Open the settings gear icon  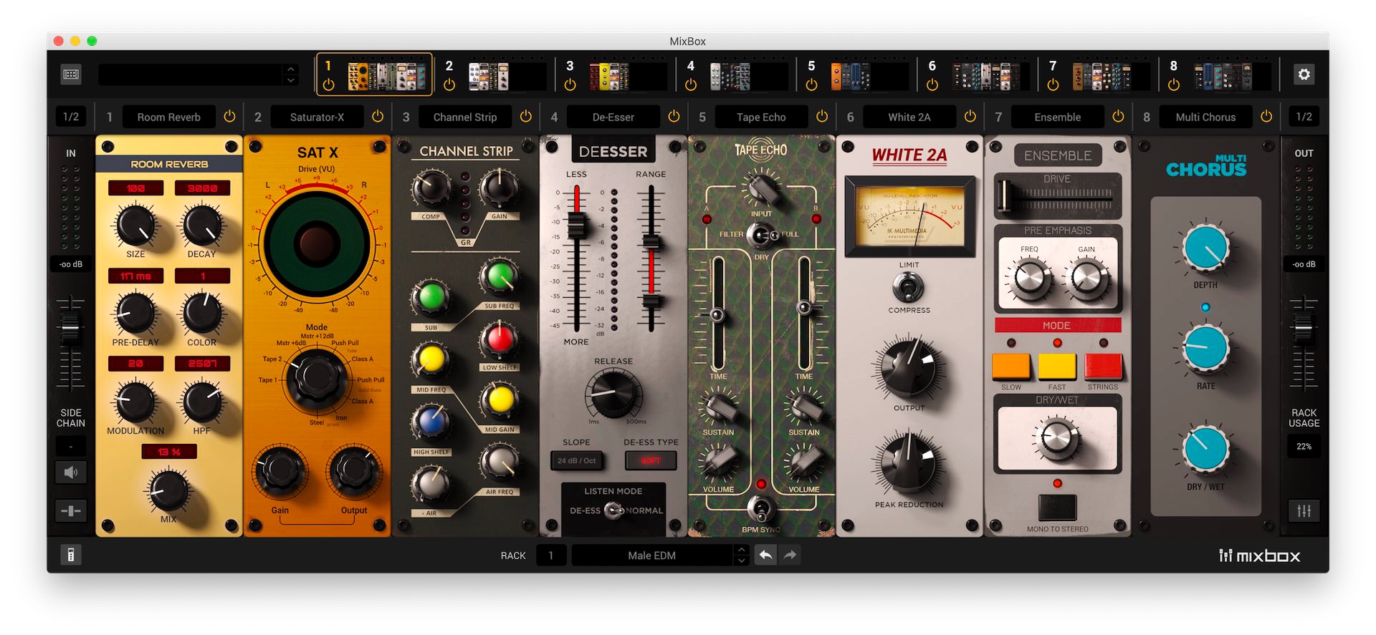tap(1304, 74)
